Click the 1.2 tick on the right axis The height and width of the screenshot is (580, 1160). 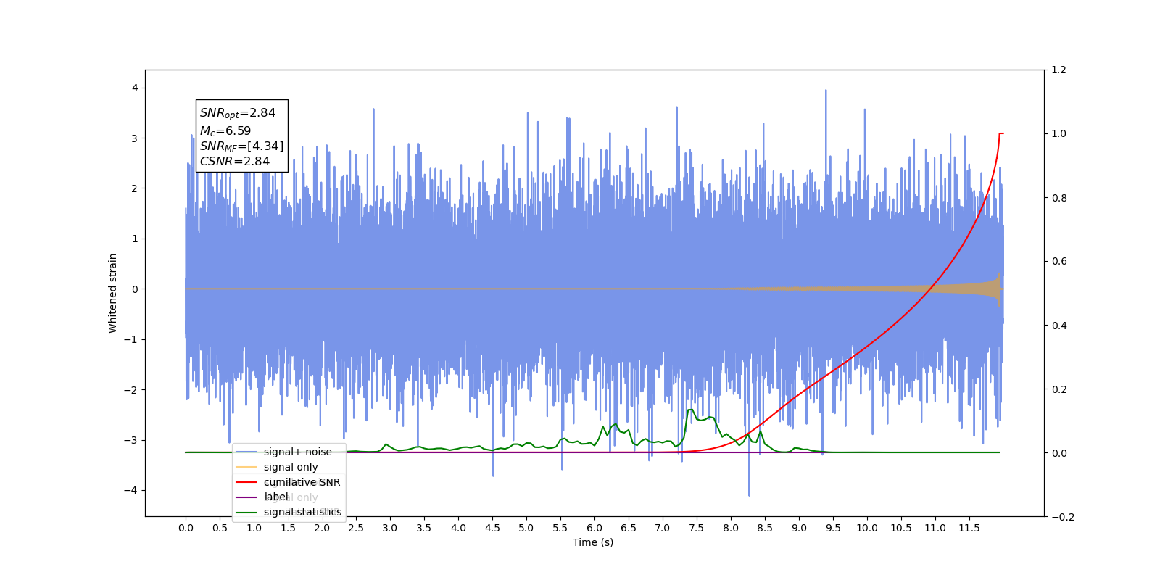tap(1059, 70)
